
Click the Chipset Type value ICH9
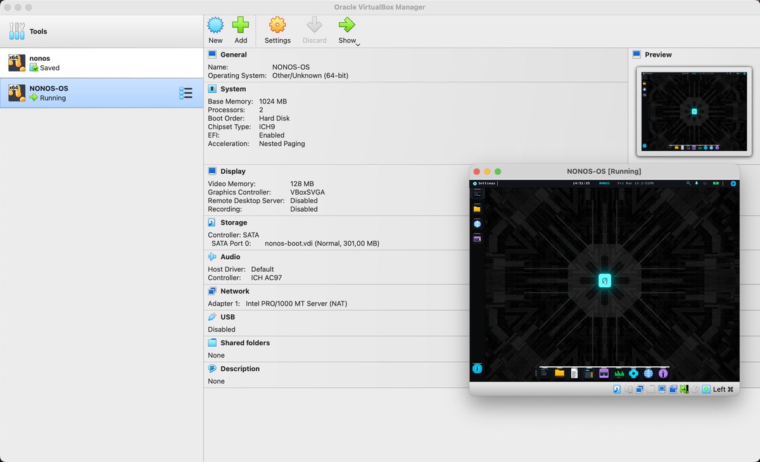click(267, 127)
